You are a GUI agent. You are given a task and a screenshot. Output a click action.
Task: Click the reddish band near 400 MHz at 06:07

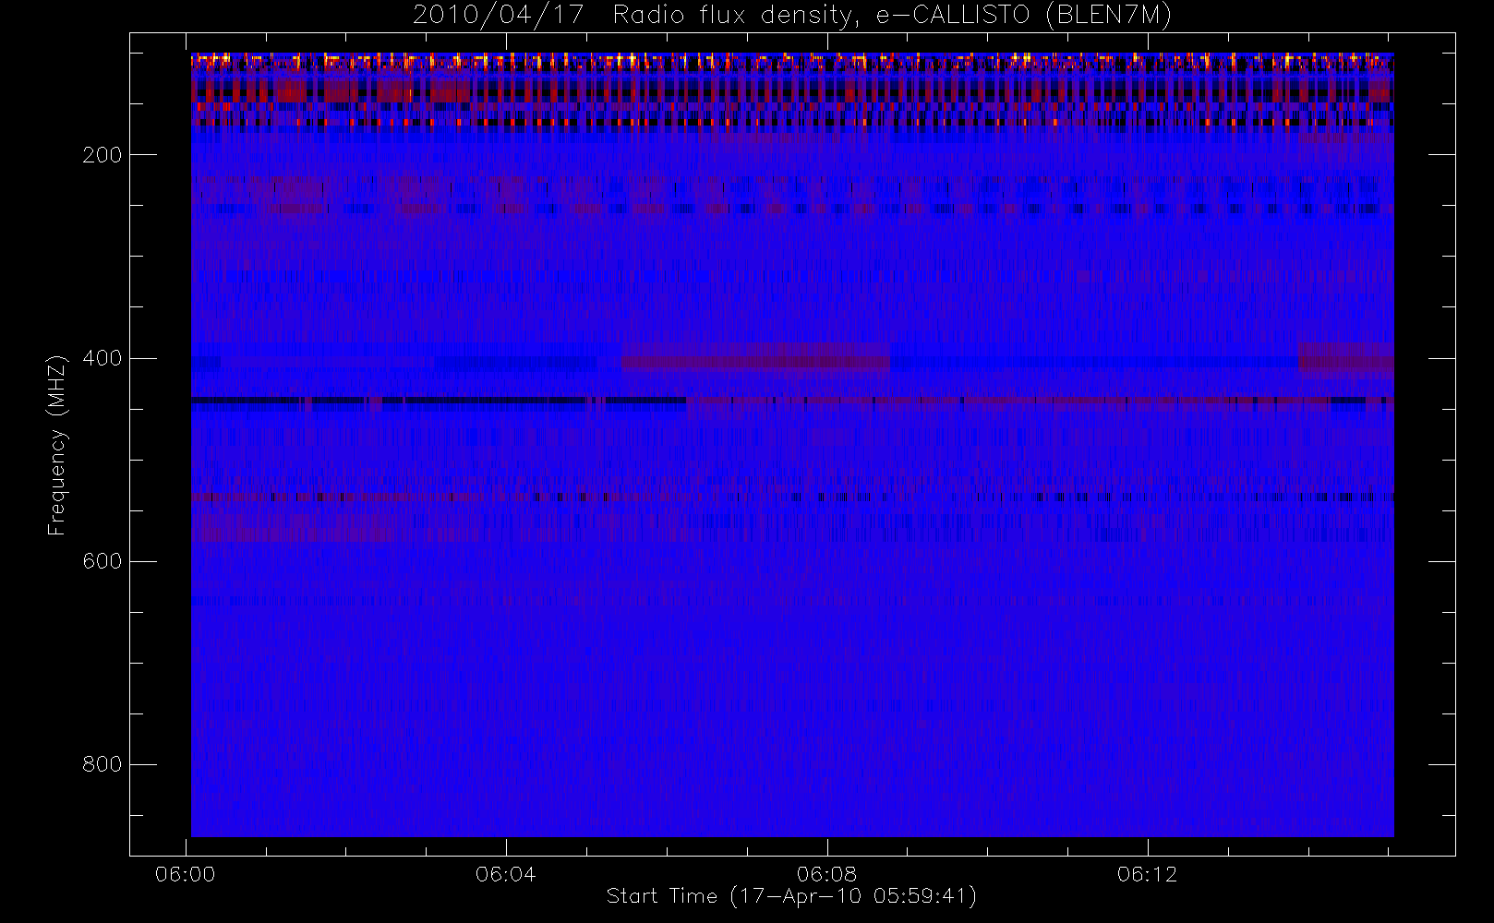(x=755, y=357)
